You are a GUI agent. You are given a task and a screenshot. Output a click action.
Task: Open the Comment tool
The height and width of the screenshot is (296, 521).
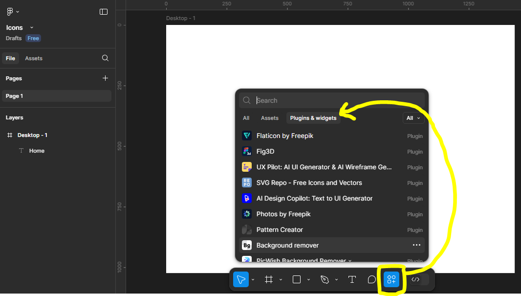371,279
